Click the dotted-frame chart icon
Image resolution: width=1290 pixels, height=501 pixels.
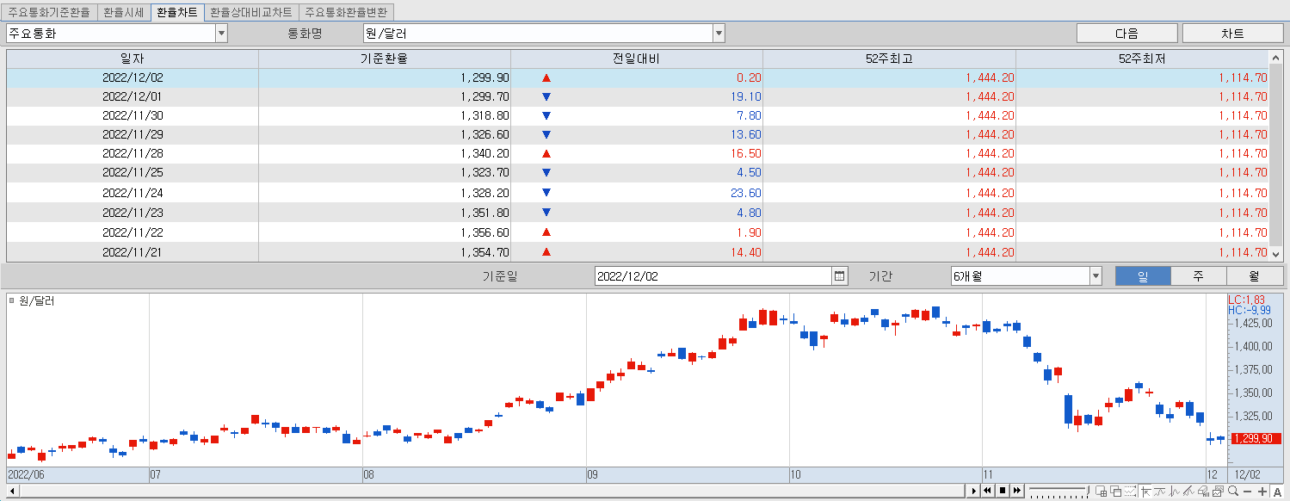point(1130,491)
